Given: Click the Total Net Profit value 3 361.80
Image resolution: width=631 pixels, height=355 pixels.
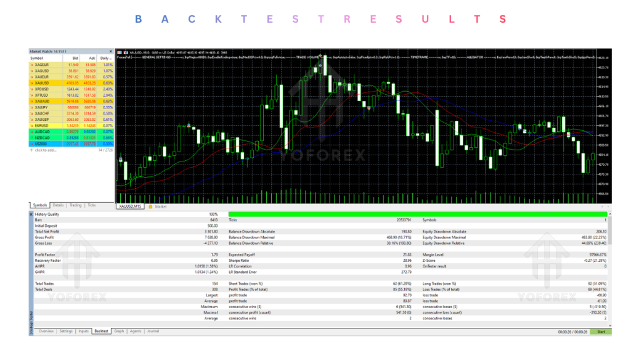Looking at the screenshot, I should (x=211, y=232).
